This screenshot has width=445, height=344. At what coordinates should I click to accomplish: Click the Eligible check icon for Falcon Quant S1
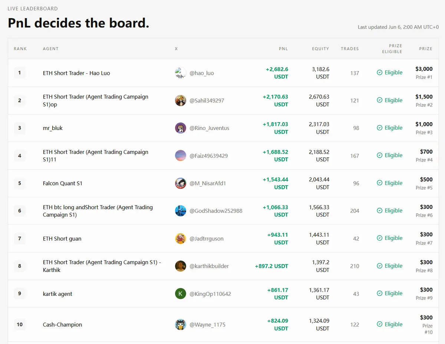click(379, 183)
